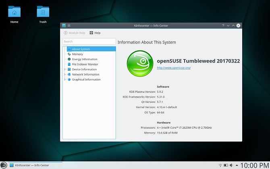Click the About System info icon
This screenshot has height=169, width=270.
[x=69, y=49]
